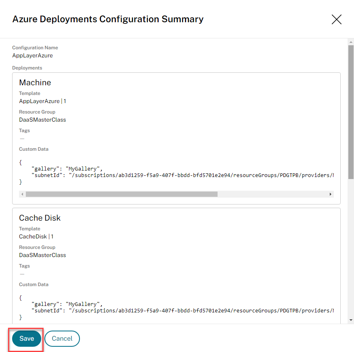
Task: Click the vertical scrollbar thumb
Action: (x=351, y=111)
